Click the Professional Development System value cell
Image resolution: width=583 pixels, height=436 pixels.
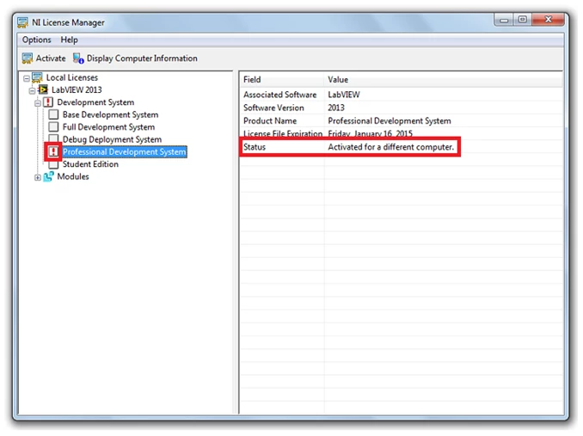[x=390, y=120]
